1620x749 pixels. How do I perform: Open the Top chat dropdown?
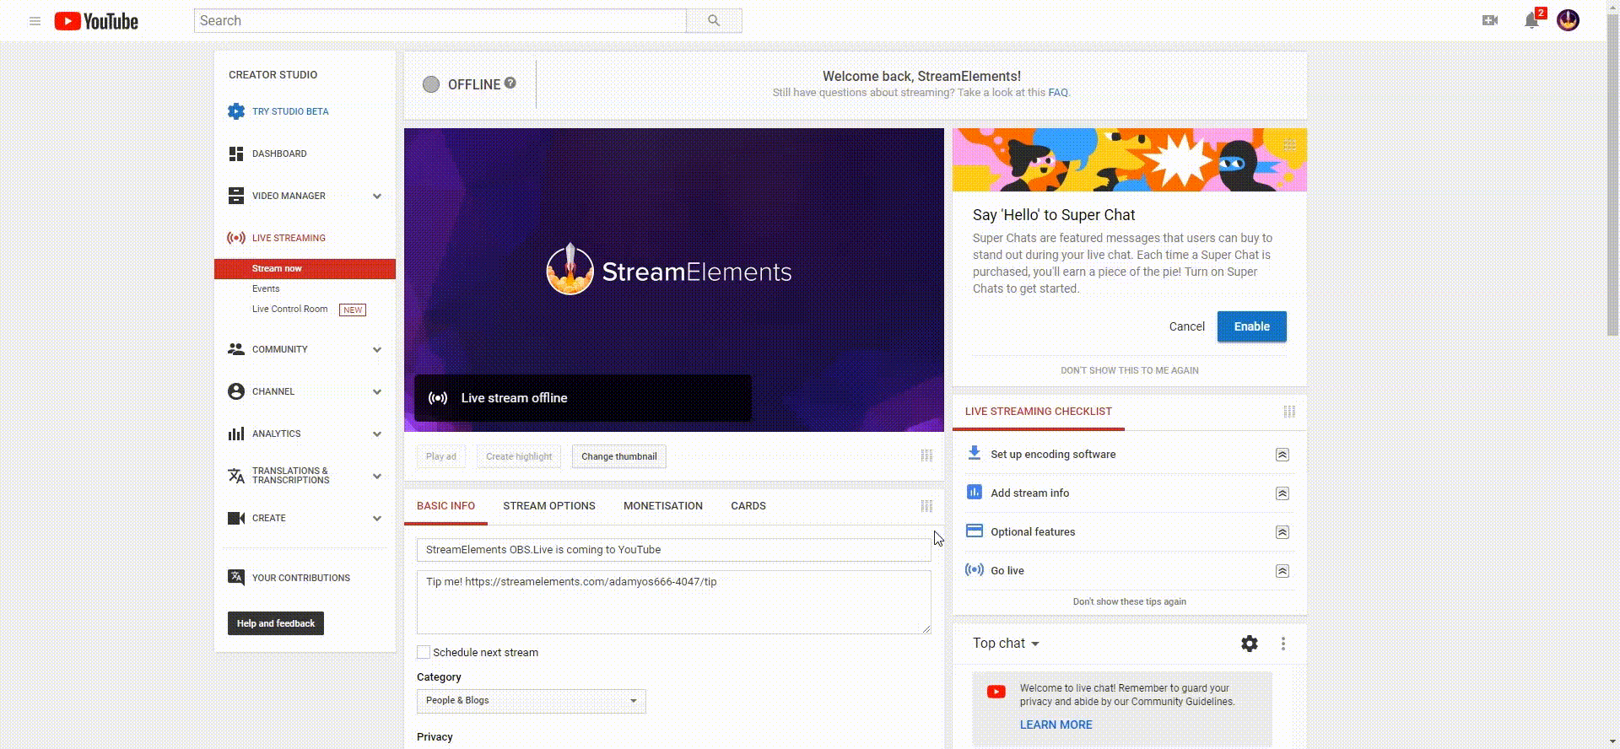pos(1006,644)
